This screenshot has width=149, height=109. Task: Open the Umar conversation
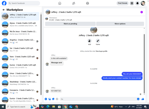pyautogui.click(x=20, y=75)
